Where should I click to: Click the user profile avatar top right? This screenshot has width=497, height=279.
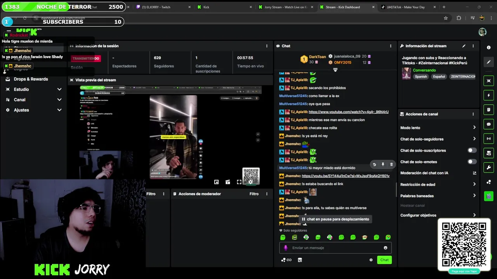(482, 32)
